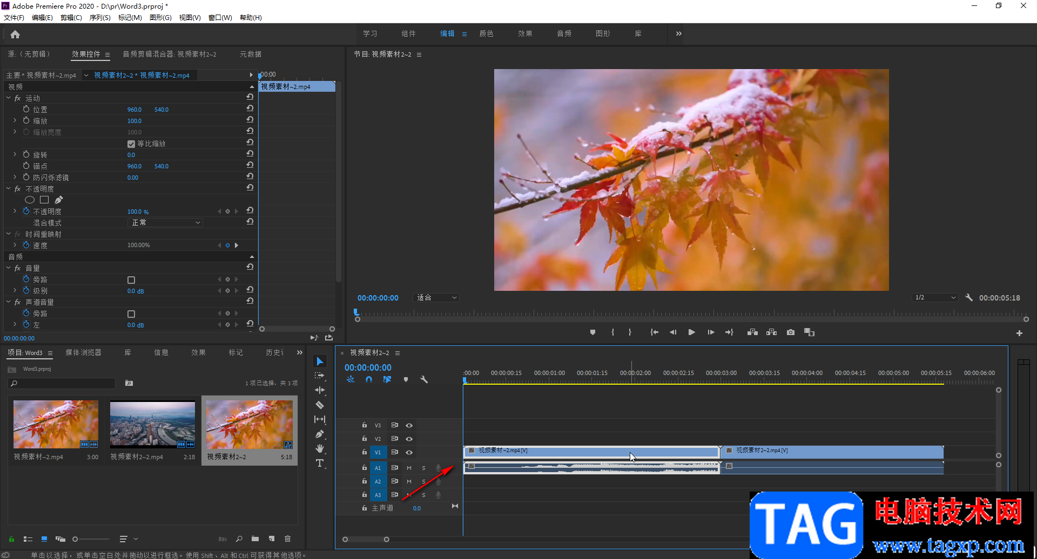The width and height of the screenshot is (1037, 559).
Task: Open the 文件(F) menu
Action: coord(14,18)
